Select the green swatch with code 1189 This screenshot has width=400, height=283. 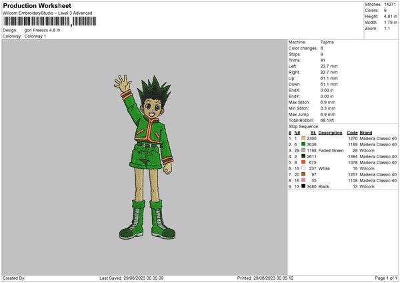pyautogui.click(x=303, y=144)
